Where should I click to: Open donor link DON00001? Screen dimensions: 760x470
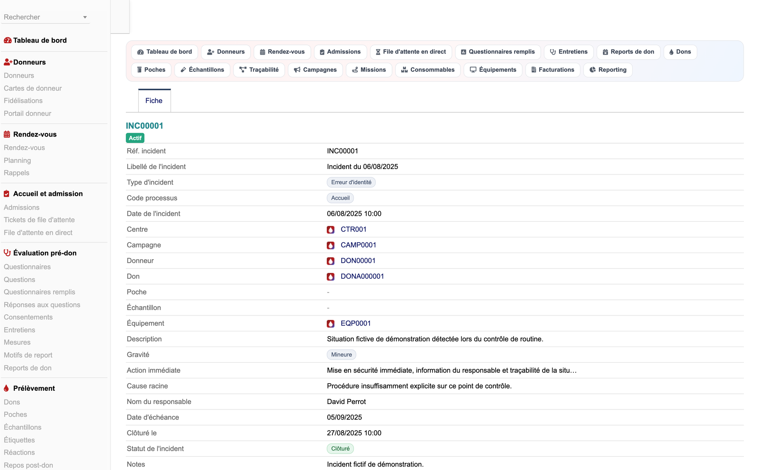pos(358,261)
